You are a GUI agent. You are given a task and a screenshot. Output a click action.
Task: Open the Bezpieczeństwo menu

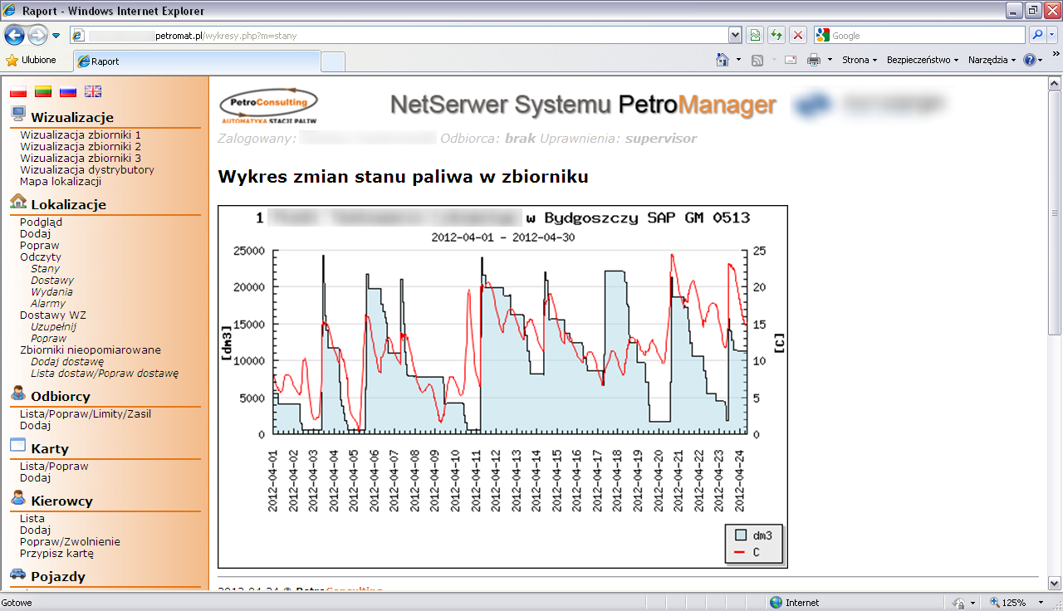coord(923,60)
